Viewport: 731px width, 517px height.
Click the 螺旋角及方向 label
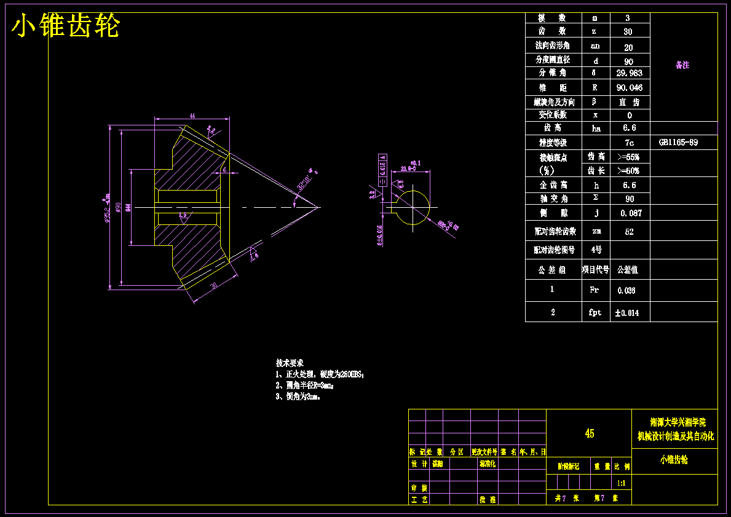coord(554,102)
